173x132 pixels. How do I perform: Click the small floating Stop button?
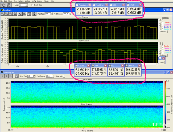pyautogui.click(x=162, y=62)
